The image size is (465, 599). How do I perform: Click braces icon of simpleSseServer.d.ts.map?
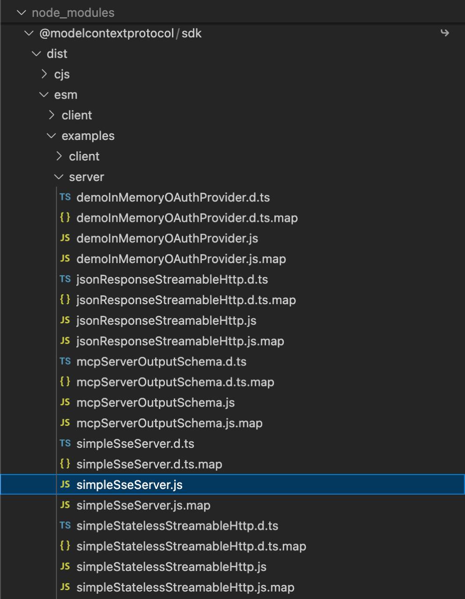(x=65, y=464)
